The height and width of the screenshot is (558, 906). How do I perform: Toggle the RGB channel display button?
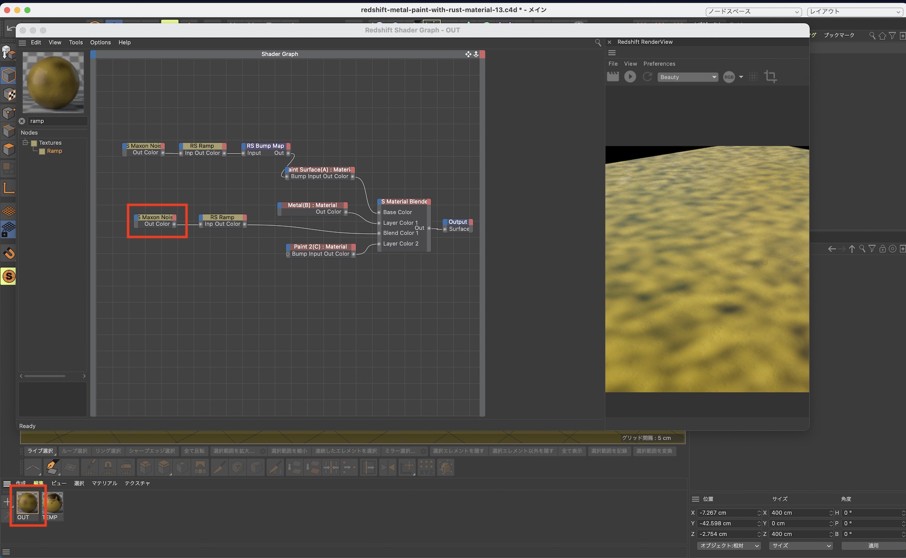pyautogui.click(x=728, y=77)
